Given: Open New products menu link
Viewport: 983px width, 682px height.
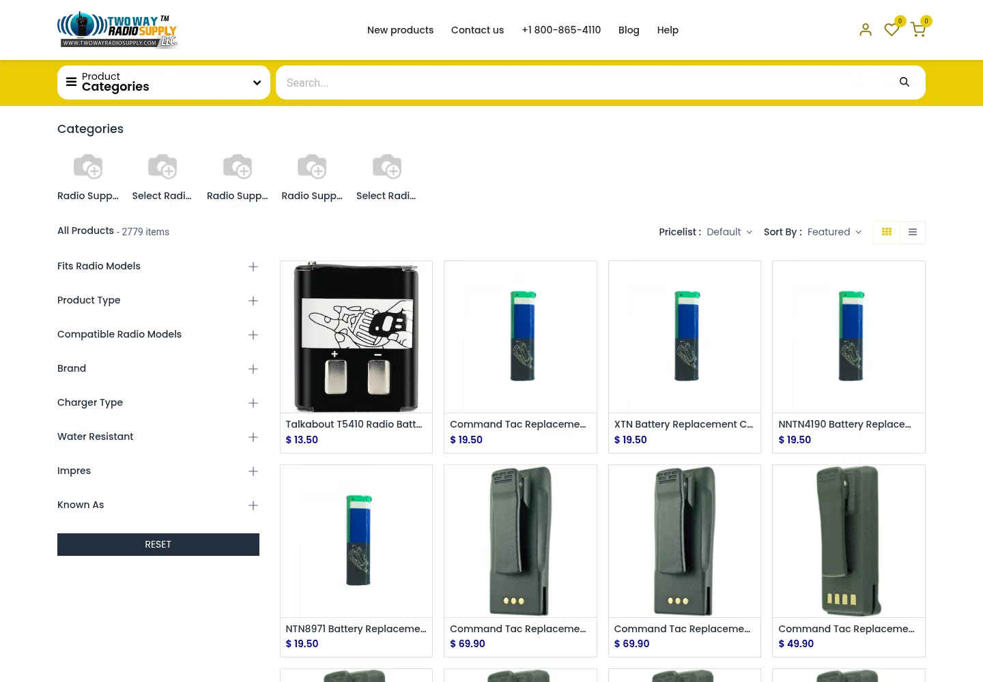Looking at the screenshot, I should 400,30.
